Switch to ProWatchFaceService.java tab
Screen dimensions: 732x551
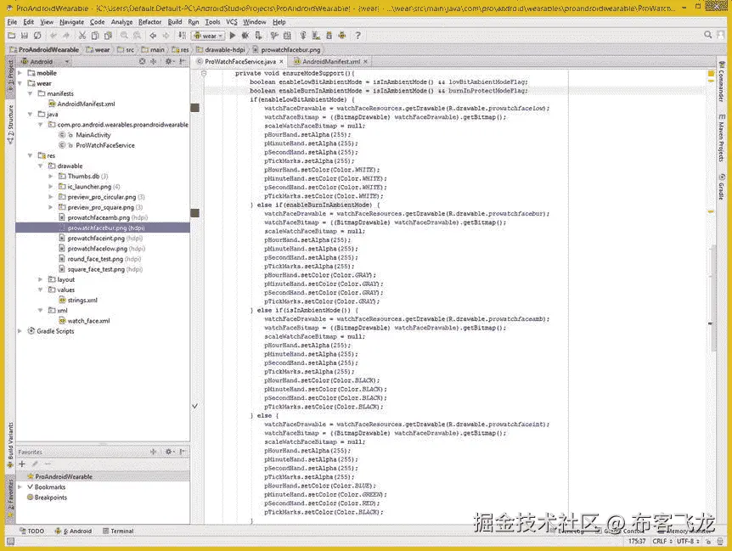tap(240, 62)
